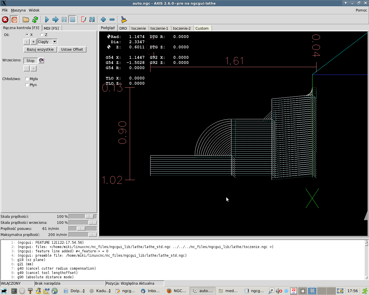Increase spindle speed with the plus button

33,69
